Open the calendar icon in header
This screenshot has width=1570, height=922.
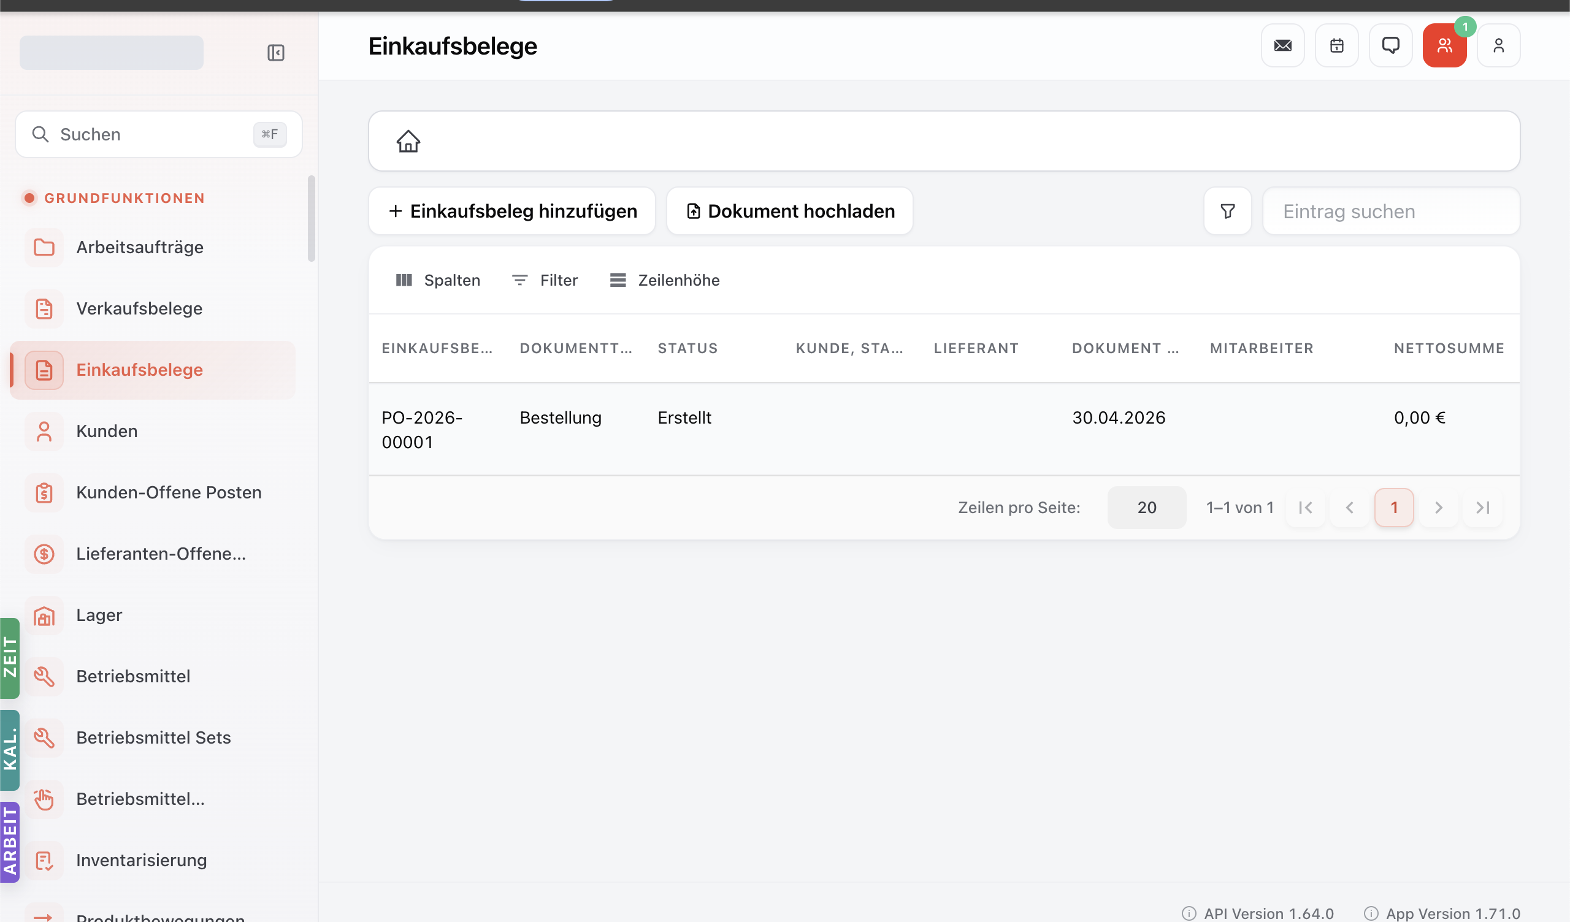(x=1336, y=45)
